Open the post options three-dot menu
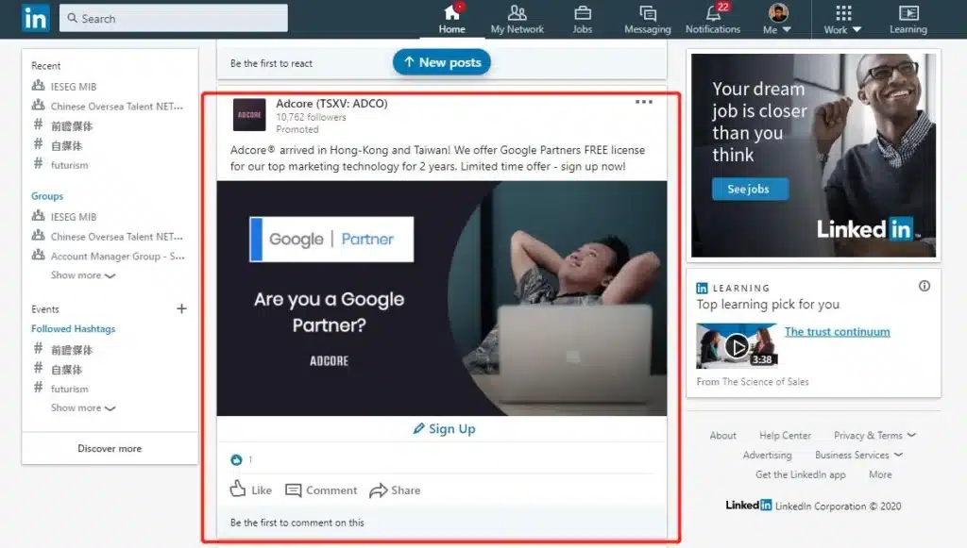The image size is (967, 548). [x=644, y=102]
